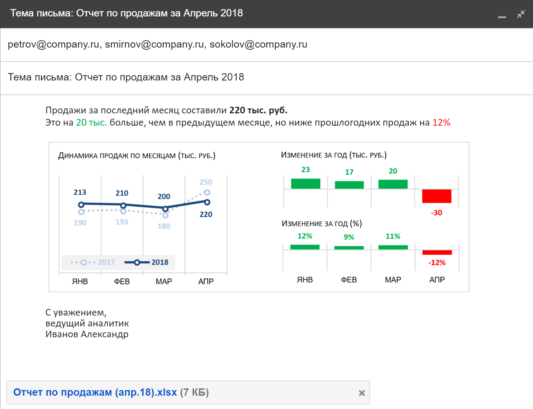The width and height of the screenshot is (533, 409).
Task: Click the 2017 dotted line legend marker
Action: 83,262
